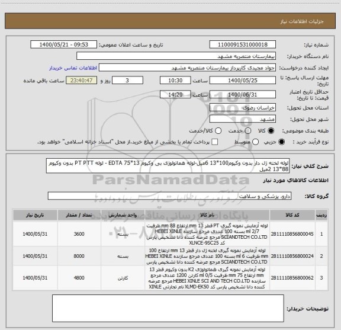Viewport: 341px width, 330px height.
Task: Click the delivery city field مشهد
Action: click(x=243, y=119)
